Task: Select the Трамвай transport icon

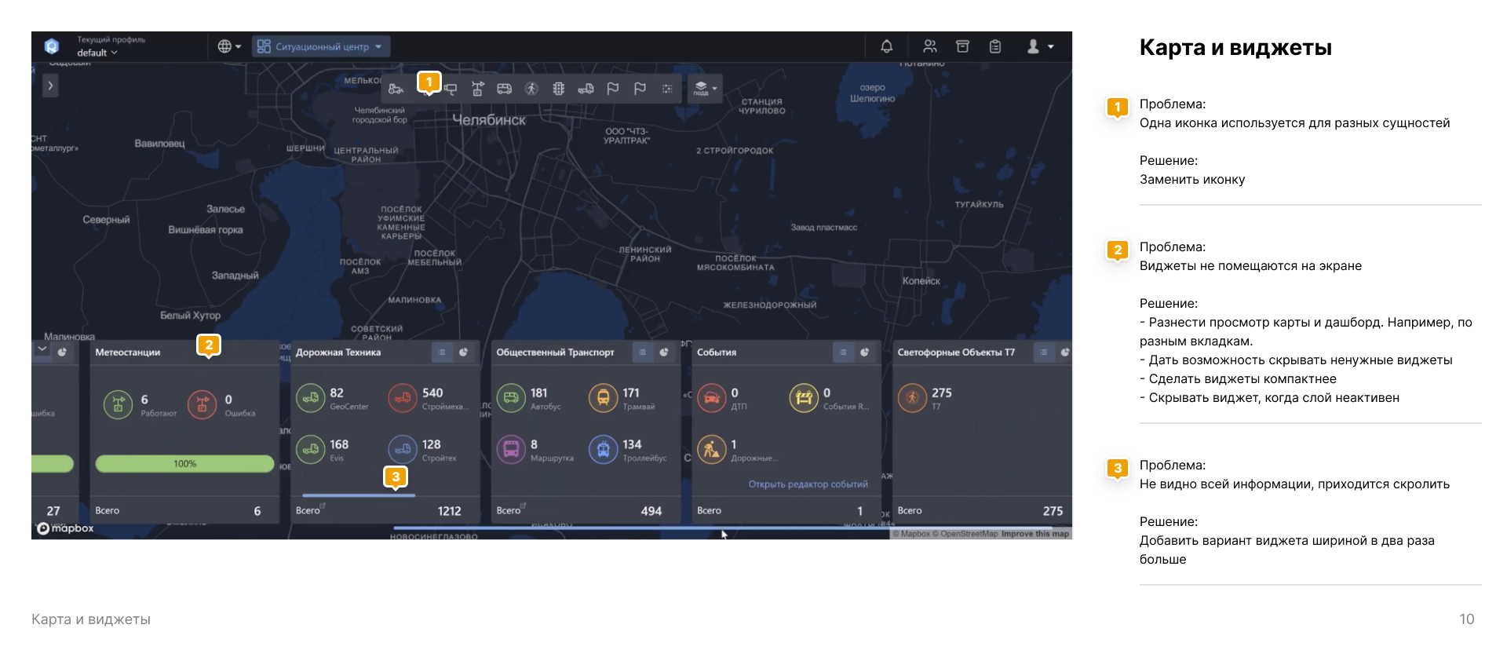Action: click(x=603, y=398)
